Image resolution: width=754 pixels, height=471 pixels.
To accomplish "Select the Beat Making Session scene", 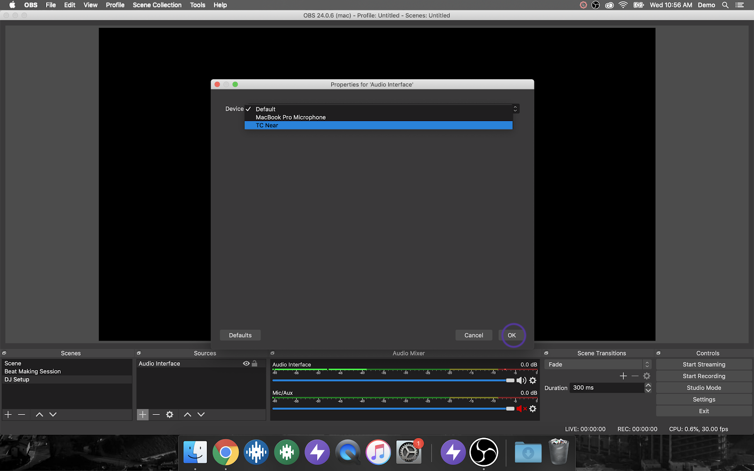I will click(x=67, y=372).
